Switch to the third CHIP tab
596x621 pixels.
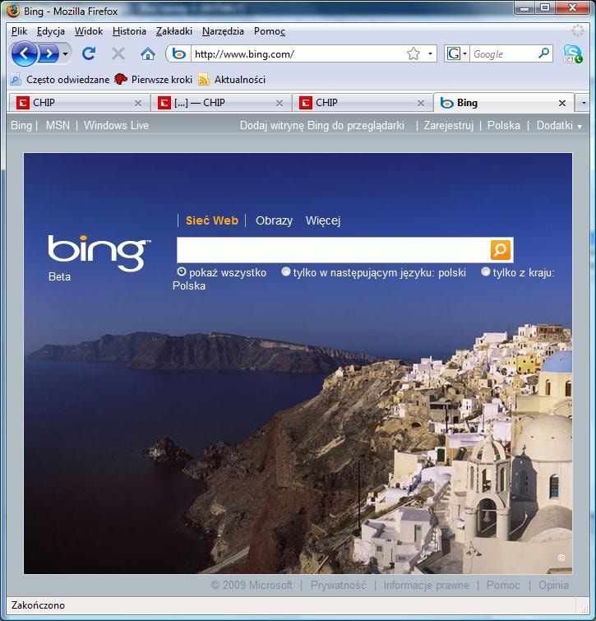(362, 103)
